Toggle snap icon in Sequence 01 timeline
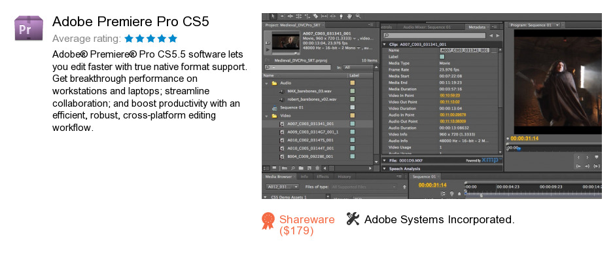Viewport: 615px width, 254px height. tap(443, 194)
